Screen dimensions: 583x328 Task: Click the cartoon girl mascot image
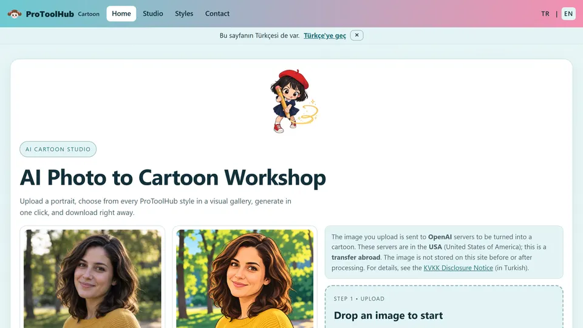[294, 101]
